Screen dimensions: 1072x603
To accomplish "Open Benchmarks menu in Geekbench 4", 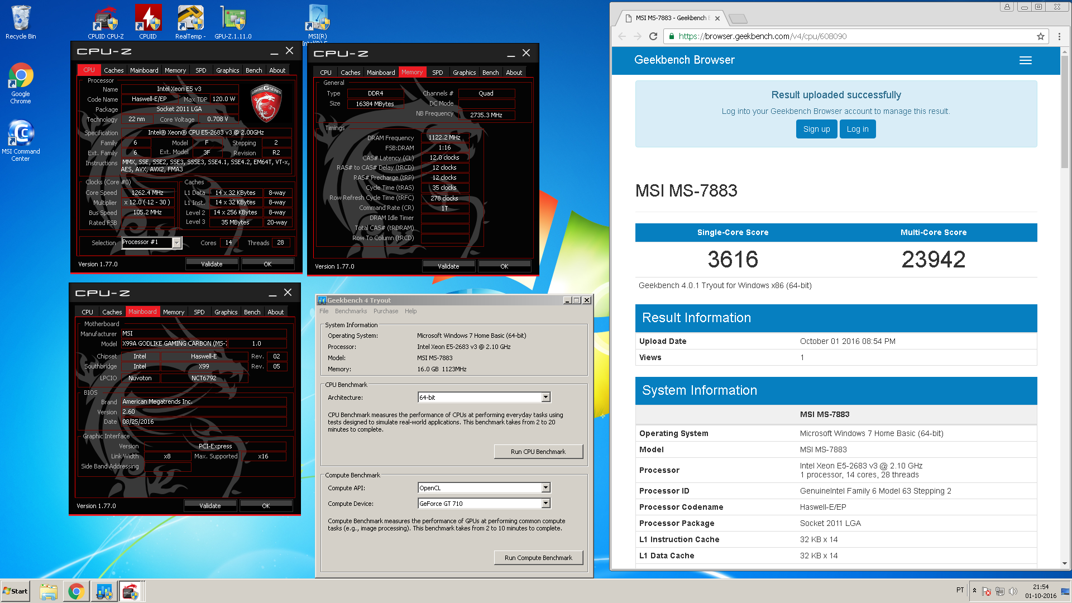I will [351, 312].
